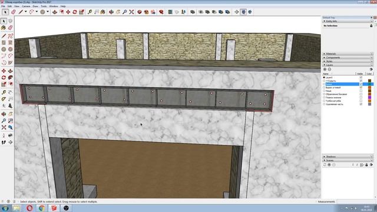The image size is (377, 212).
Task: Select the Section Plane tool in left toolset
Action: (11, 143)
